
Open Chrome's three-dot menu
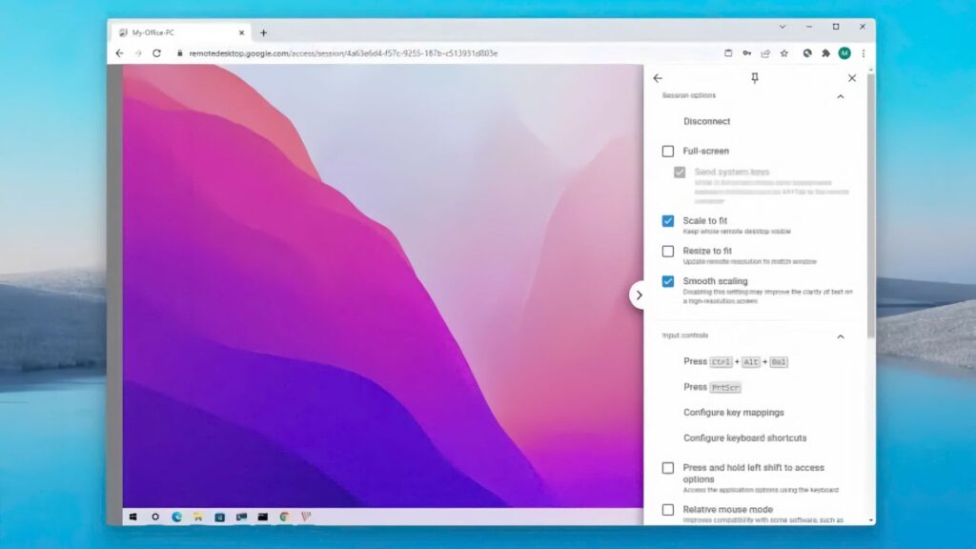pos(864,53)
